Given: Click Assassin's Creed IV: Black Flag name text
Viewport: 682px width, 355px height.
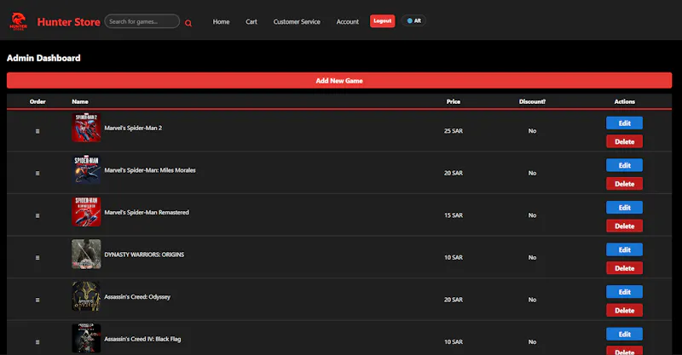Looking at the screenshot, I should 142,339.
